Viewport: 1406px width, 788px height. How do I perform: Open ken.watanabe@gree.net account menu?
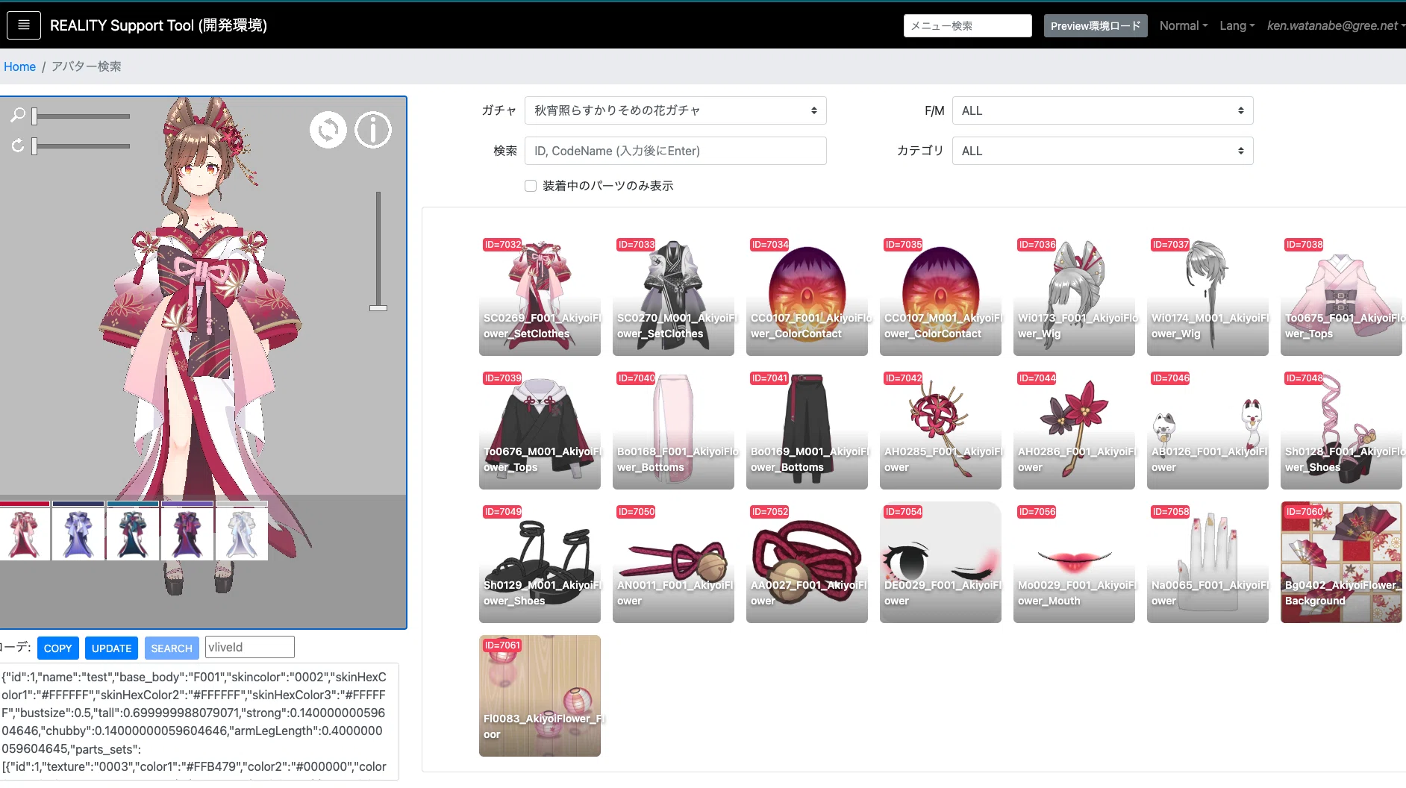coord(1335,25)
